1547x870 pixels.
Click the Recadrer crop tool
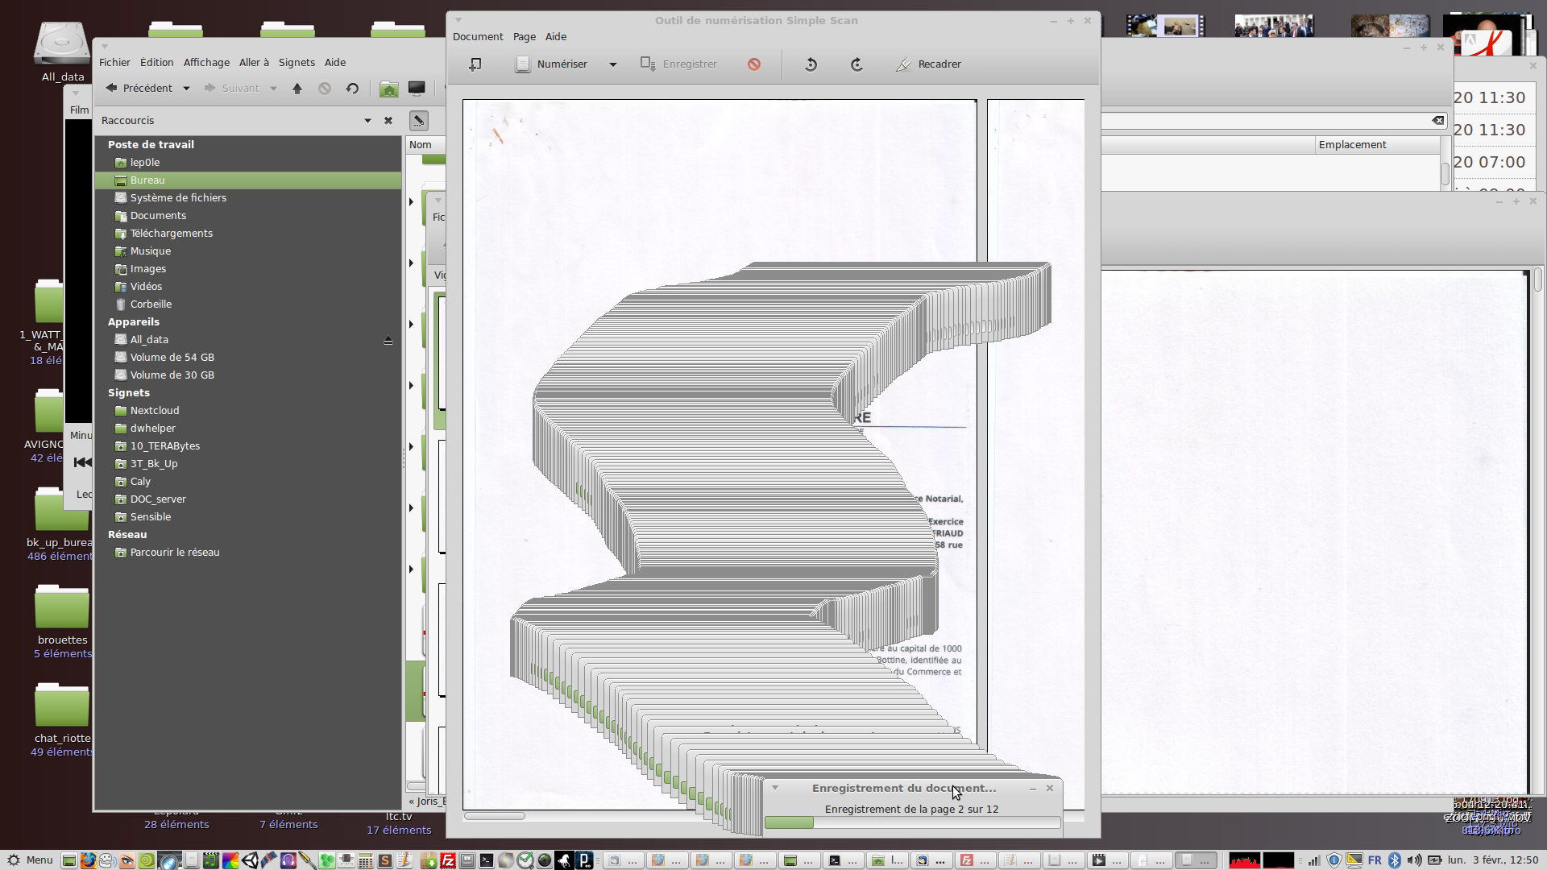pyautogui.click(x=928, y=64)
